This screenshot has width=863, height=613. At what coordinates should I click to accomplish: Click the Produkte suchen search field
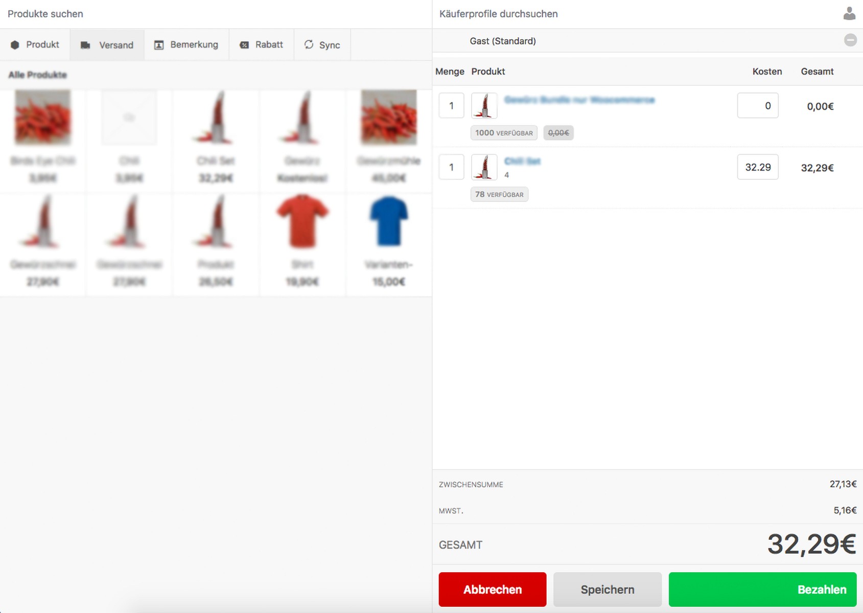215,14
